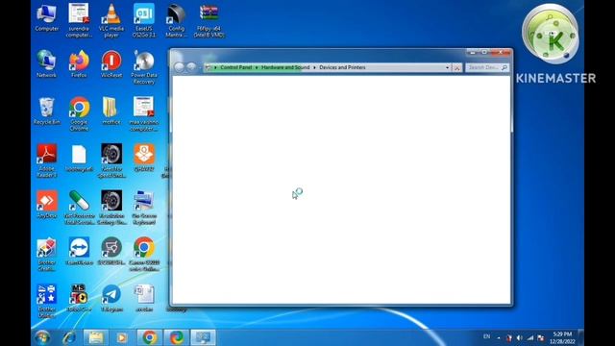This screenshot has height=346, width=615.
Task: Go to Hardware and Sound breadcrumb
Action: tap(285, 67)
